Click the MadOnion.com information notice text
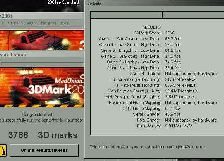224x161 pixels. tap(147, 147)
